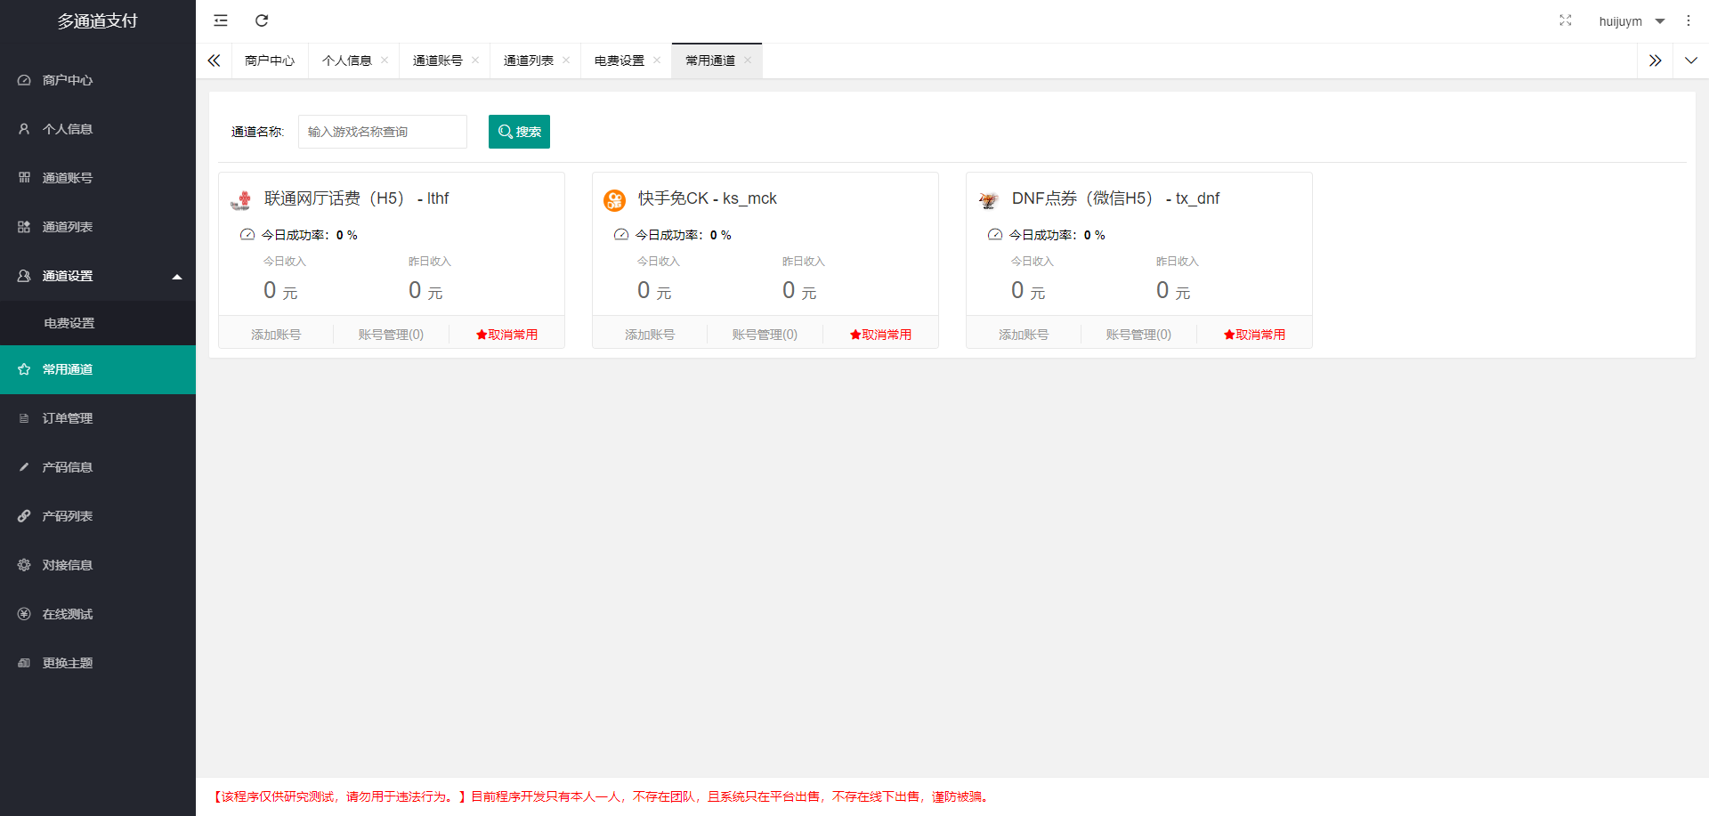This screenshot has width=1709, height=816.
Task: Unfavorite DNF点券 via 取消常用 star
Action: (1255, 335)
